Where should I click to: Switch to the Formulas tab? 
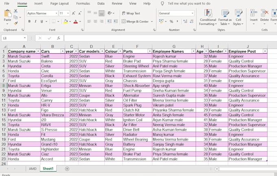point(83,3)
